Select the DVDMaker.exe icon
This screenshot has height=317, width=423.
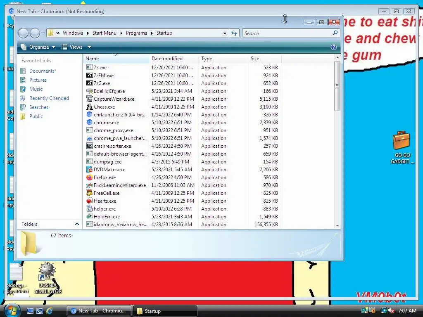89,169
